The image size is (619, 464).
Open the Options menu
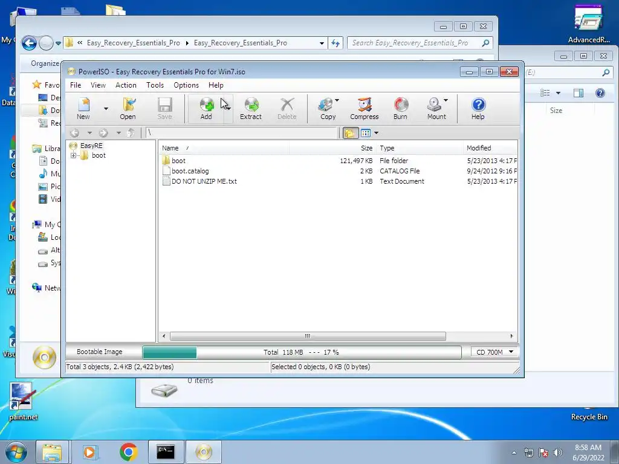(186, 85)
